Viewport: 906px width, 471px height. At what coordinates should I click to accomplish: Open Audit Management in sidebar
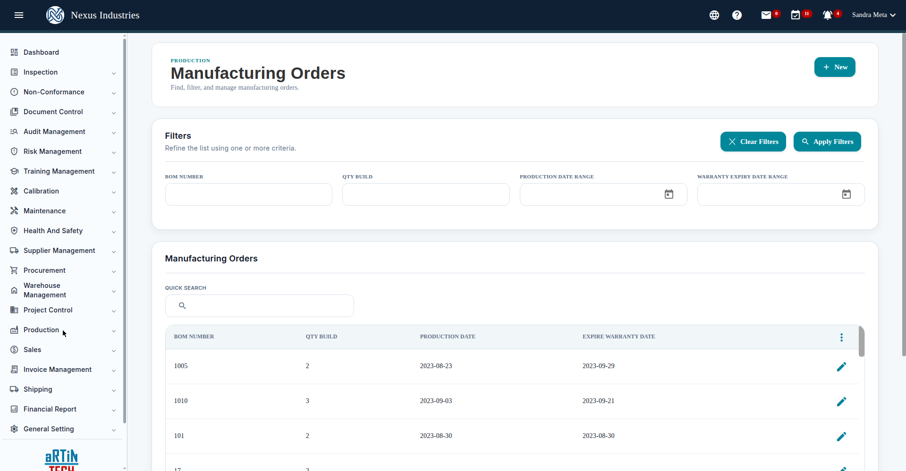pos(54,132)
